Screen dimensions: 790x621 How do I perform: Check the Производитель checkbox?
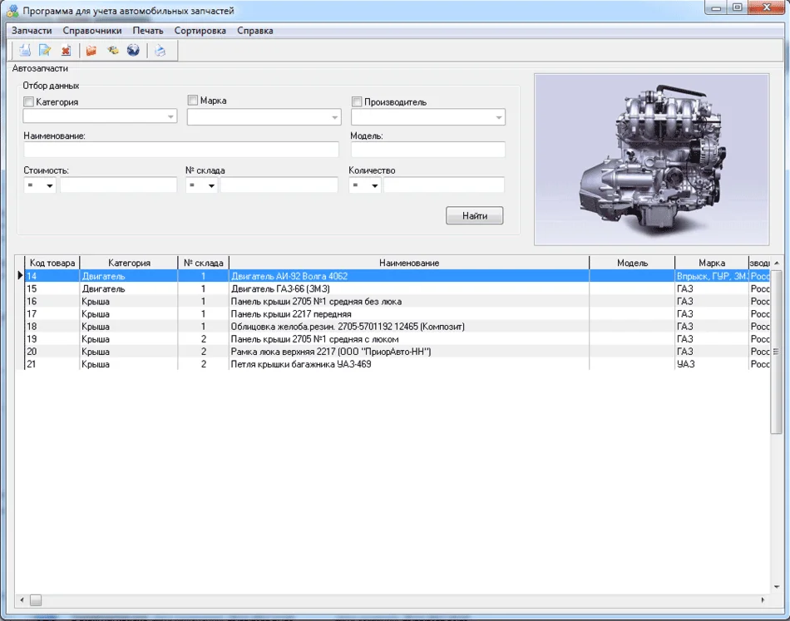coord(357,102)
